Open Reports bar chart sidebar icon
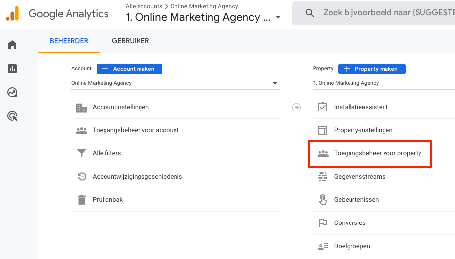Image resolution: width=455 pixels, height=259 pixels. pos(12,69)
